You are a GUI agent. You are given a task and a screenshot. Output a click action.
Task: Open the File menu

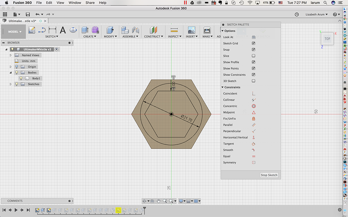tap(39, 3)
